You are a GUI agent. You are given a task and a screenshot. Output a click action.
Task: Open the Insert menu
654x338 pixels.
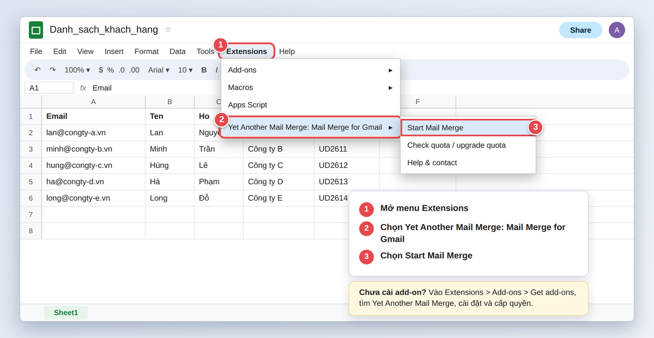114,51
